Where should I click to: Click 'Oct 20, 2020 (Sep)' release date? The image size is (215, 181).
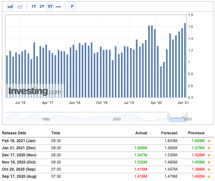[x=19, y=169]
